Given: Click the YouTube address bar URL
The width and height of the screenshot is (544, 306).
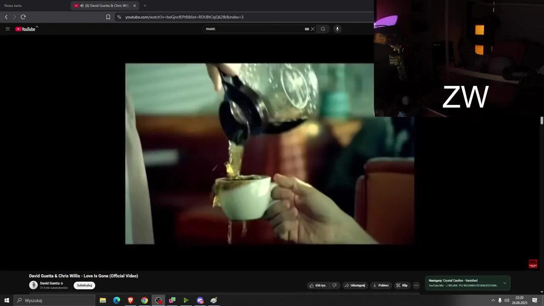Looking at the screenshot, I should click(184, 17).
